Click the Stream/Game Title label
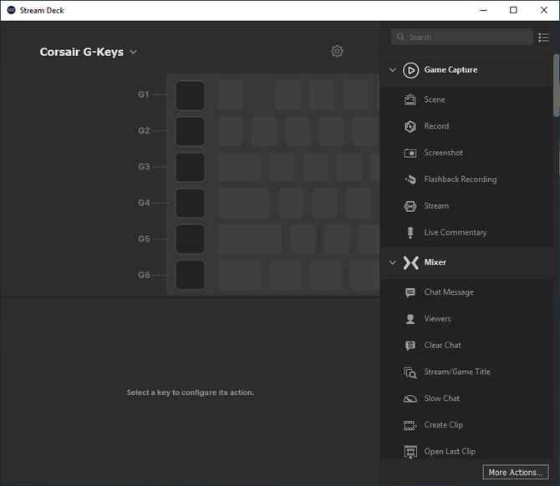Image resolution: width=560 pixels, height=486 pixels. (x=457, y=372)
